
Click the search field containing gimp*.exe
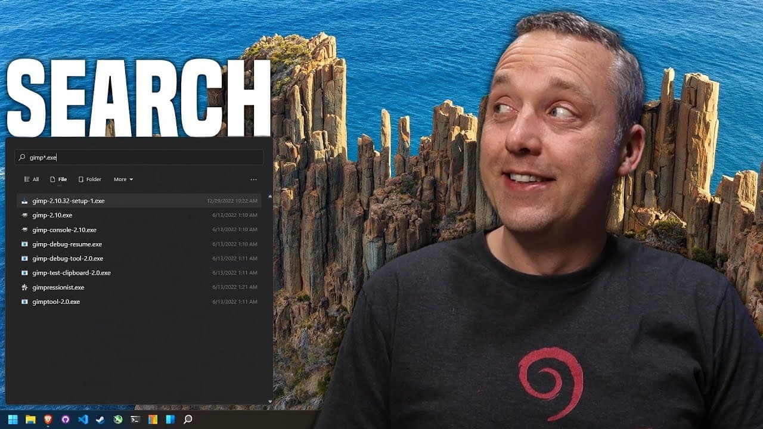(x=139, y=157)
